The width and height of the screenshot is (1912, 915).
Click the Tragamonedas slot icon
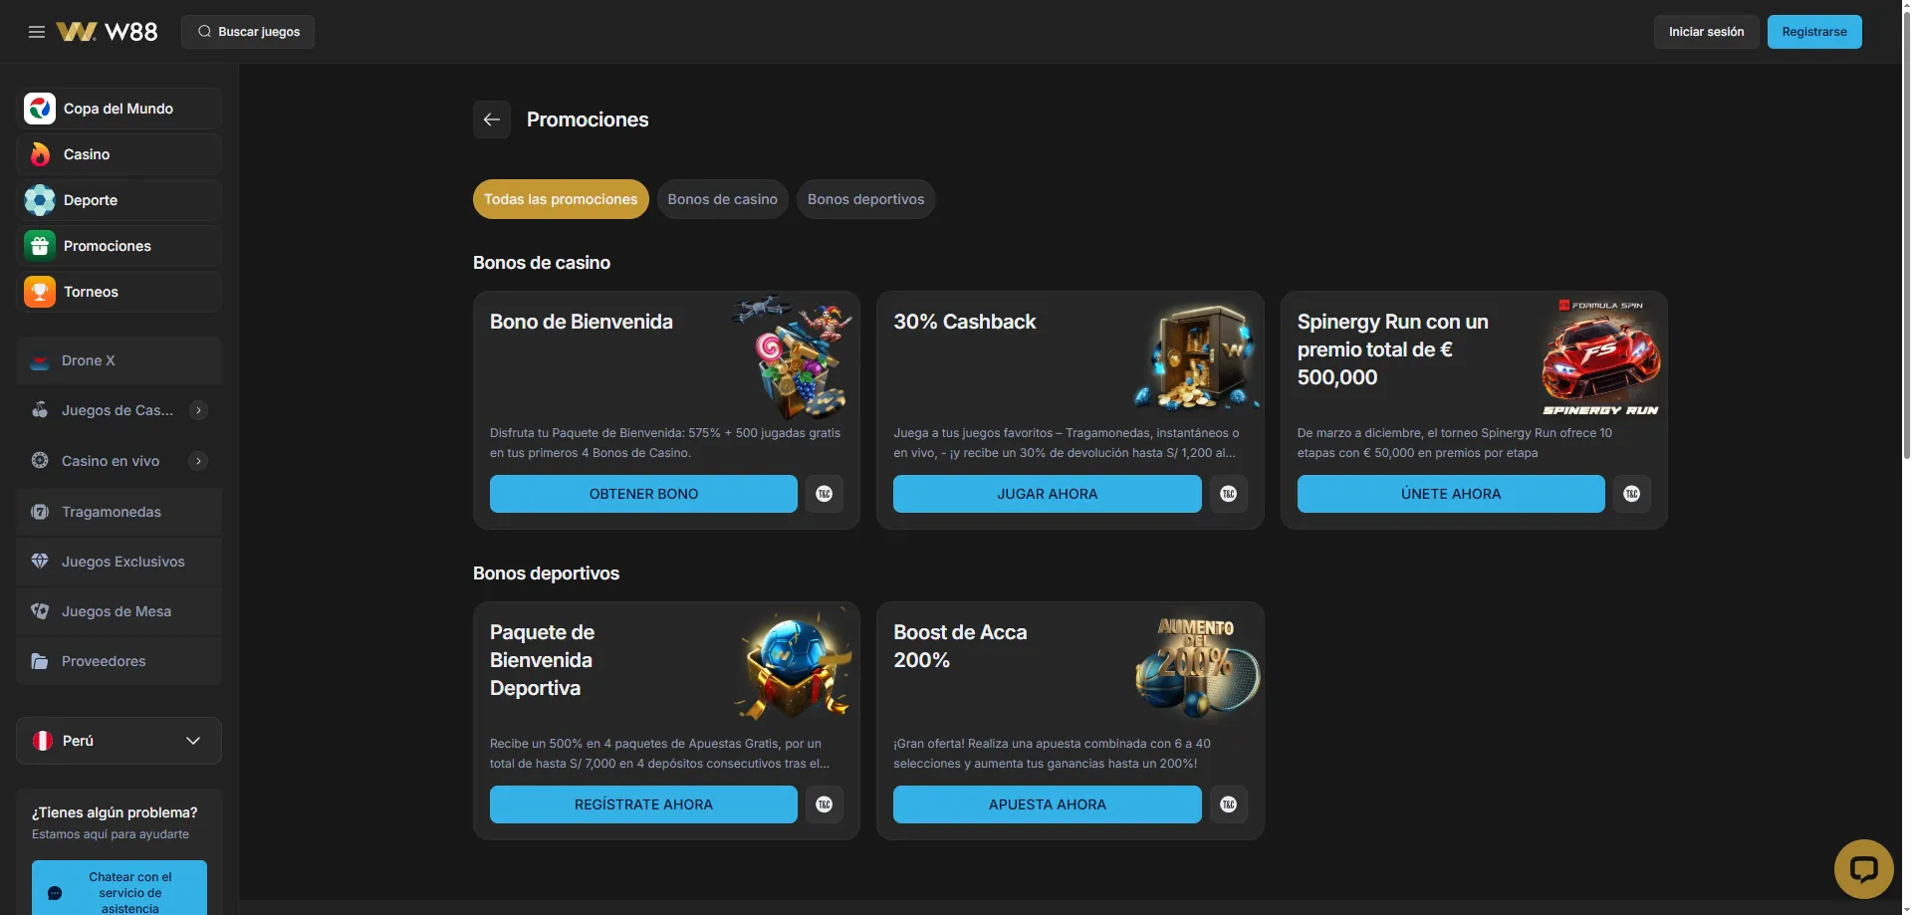click(40, 512)
